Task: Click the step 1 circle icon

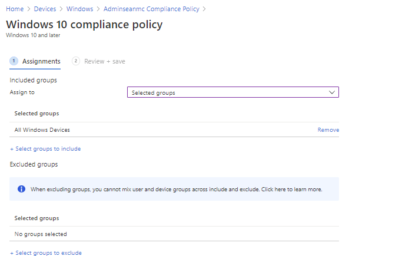Action: [x=14, y=61]
